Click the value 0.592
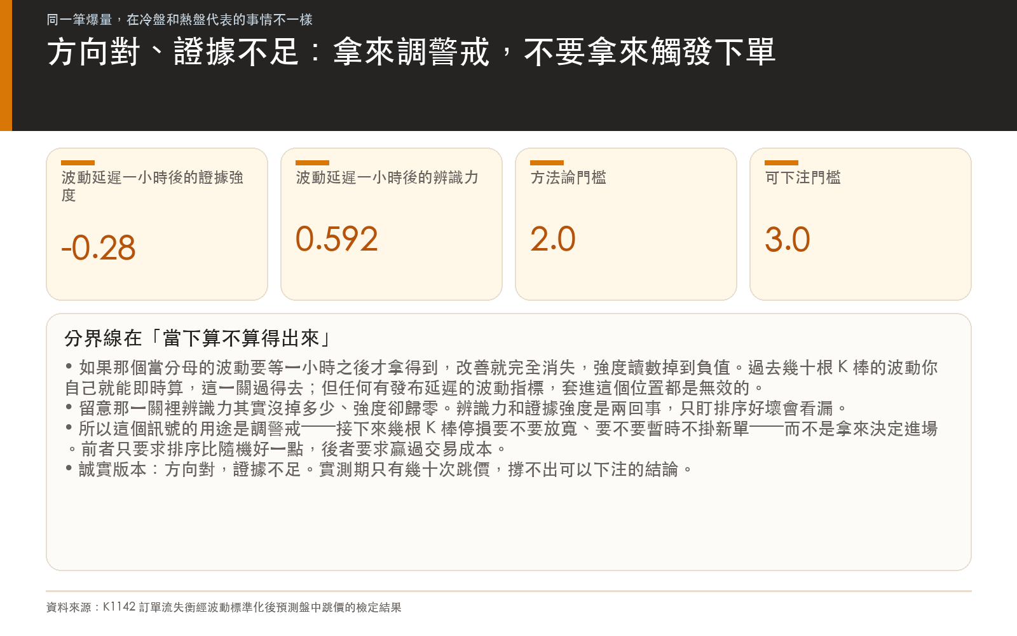1017x636 pixels. [337, 239]
